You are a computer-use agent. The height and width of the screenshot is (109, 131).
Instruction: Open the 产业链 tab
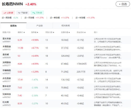(x=40, y=26)
